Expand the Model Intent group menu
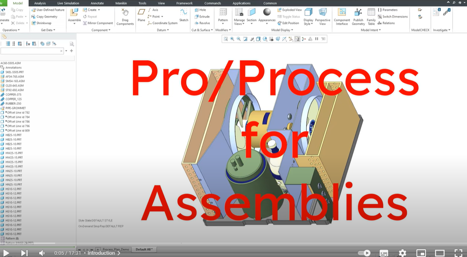The image size is (467, 257). (371, 30)
